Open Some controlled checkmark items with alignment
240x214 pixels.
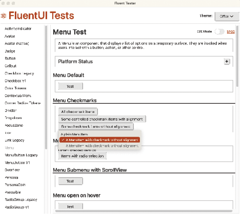click(x=102, y=119)
